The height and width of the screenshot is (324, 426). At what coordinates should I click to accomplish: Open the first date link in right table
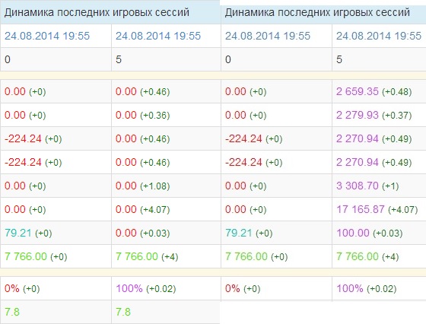pos(268,36)
